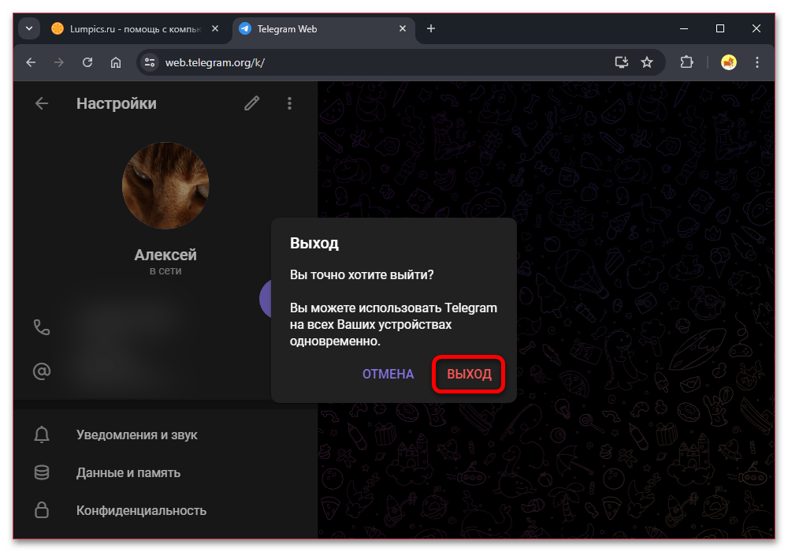788x552 pixels.
Task: Click the phone icon in profile info
Action: tap(42, 327)
